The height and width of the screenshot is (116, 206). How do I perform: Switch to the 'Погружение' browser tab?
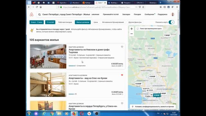(126, 3)
